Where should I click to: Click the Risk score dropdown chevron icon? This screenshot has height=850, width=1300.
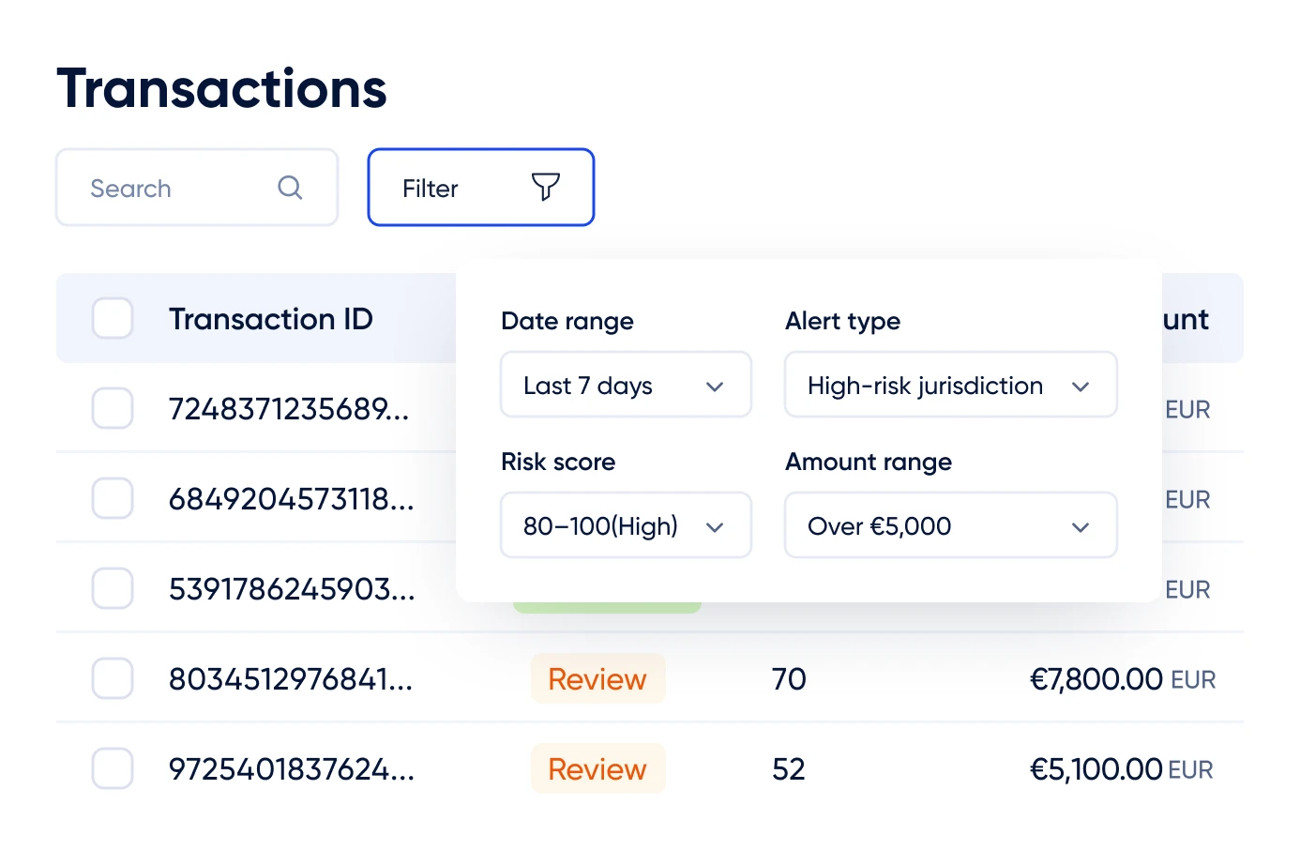point(715,525)
